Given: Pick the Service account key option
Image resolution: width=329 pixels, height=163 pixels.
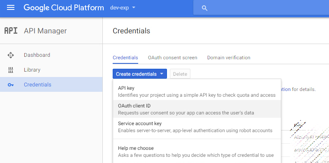Looking at the screenshot, I should coord(197,127).
